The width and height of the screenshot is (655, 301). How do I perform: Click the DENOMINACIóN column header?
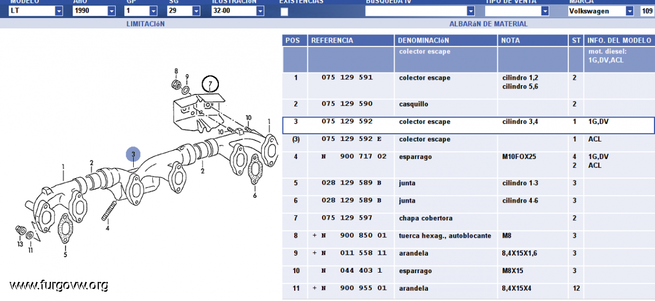(x=445, y=40)
